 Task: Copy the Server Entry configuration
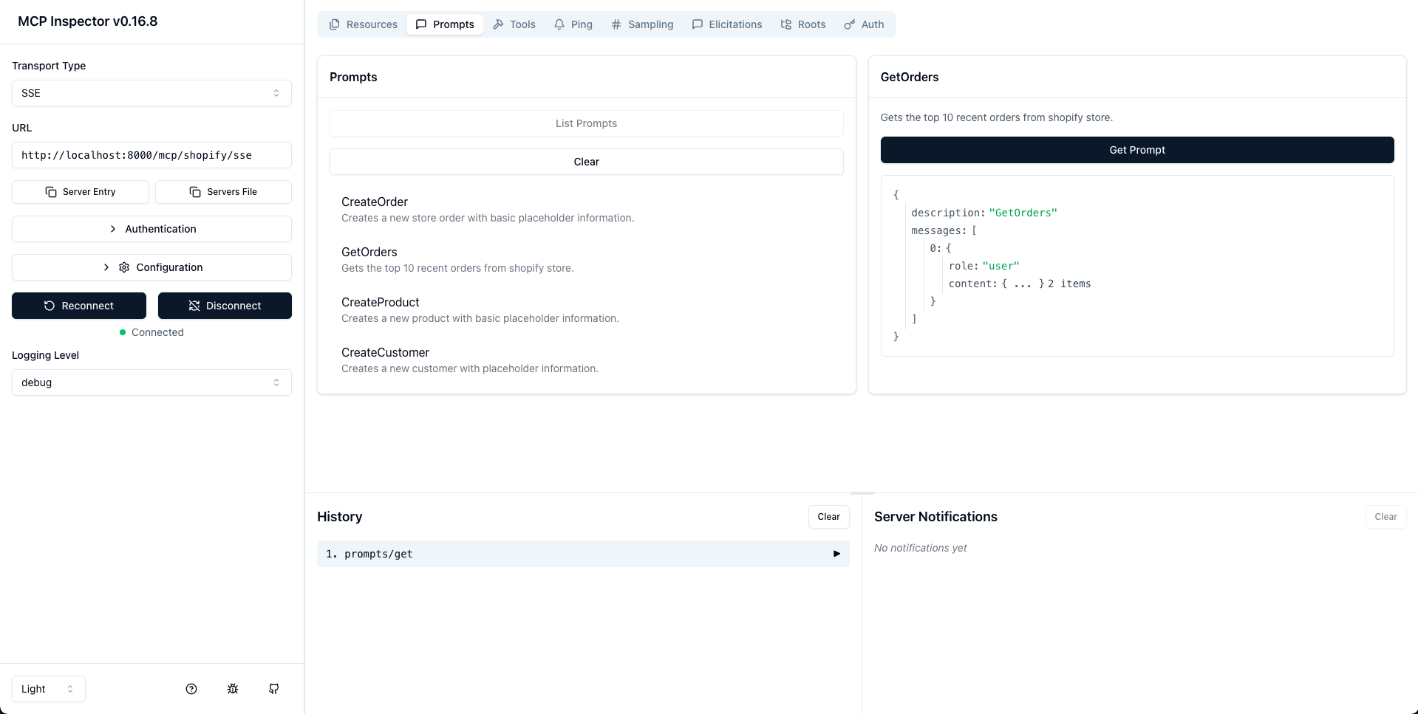(x=81, y=192)
